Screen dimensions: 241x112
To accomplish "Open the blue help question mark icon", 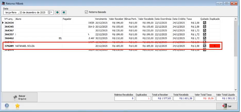I will [x=7, y=106].
